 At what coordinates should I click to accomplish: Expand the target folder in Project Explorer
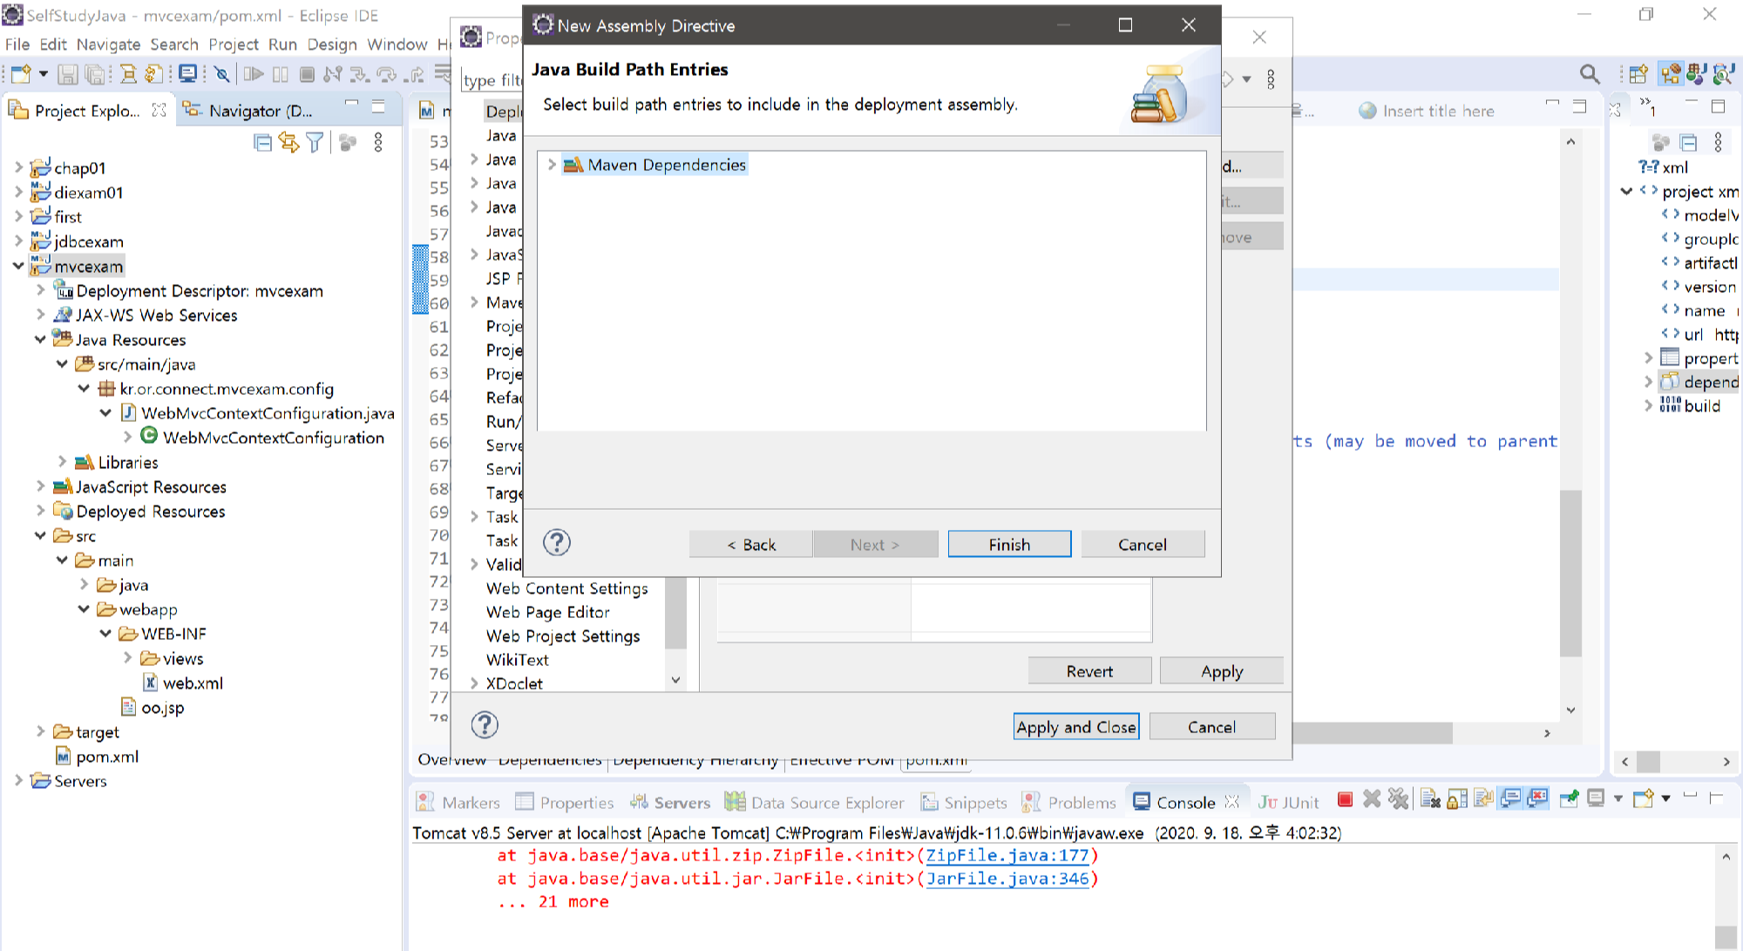pos(40,732)
